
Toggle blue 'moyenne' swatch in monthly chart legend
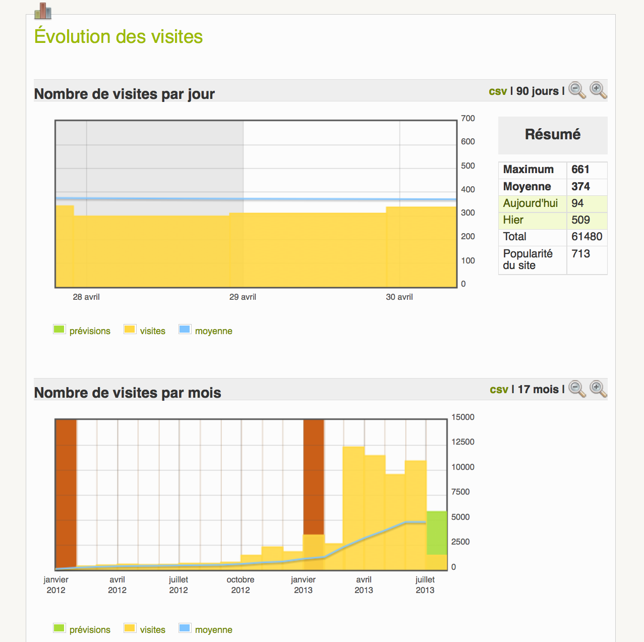click(x=185, y=628)
